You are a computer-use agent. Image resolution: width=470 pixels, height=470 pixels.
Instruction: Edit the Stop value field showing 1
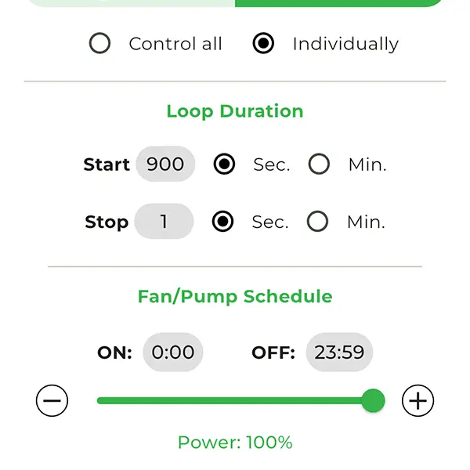click(164, 222)
